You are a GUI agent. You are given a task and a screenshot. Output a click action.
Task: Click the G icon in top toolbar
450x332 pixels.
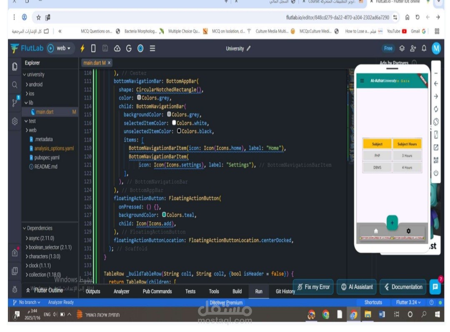[129, 48]
